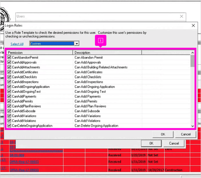
Task: Sort by the Permission column header
Action: 40,53
